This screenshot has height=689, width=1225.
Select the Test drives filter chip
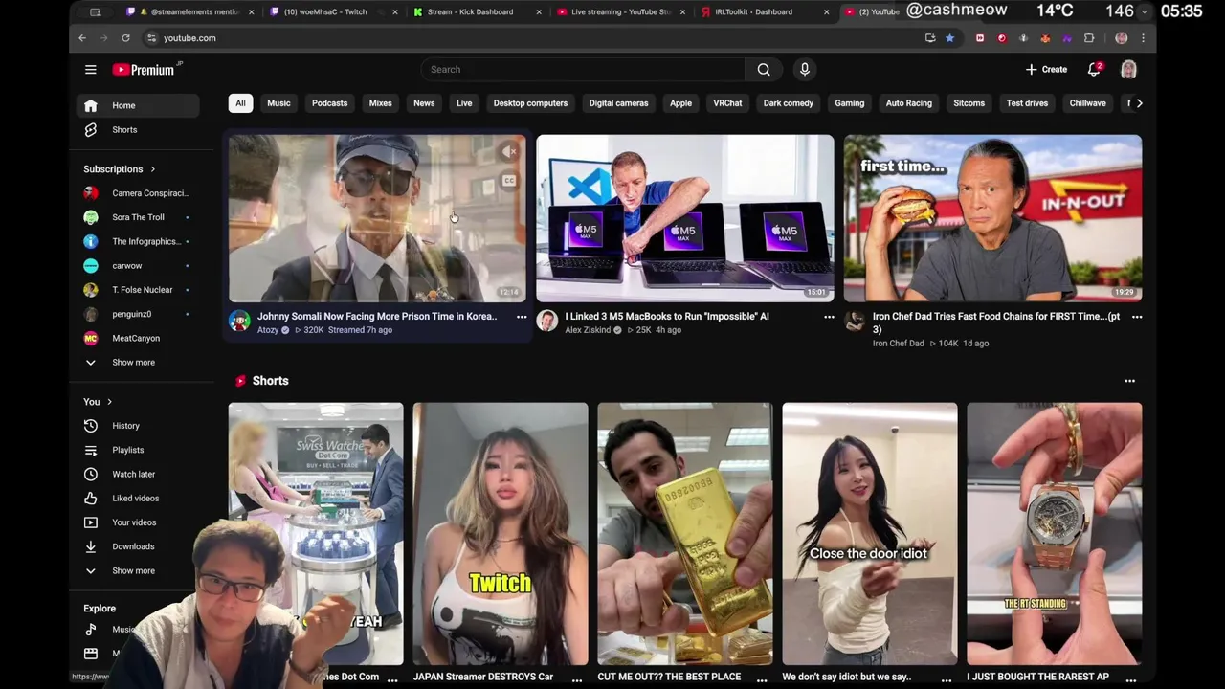(1027, 103)
